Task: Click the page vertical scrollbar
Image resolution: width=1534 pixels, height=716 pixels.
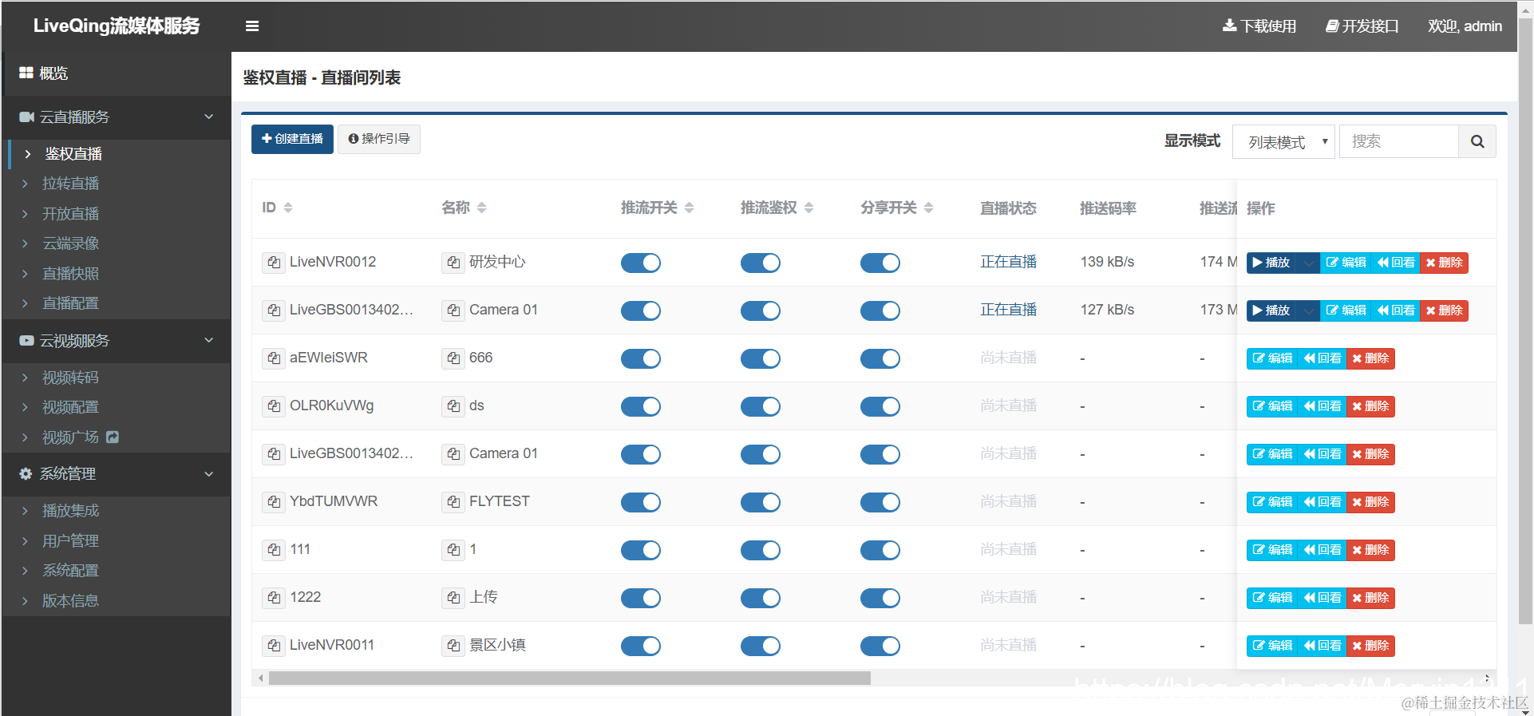Action: coord(1525,319)
